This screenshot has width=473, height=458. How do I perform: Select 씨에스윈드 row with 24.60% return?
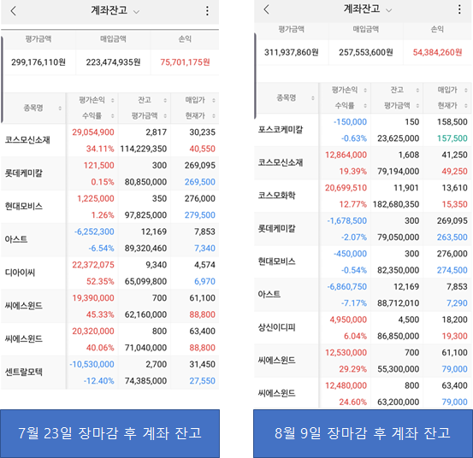(x=363, y=393)
